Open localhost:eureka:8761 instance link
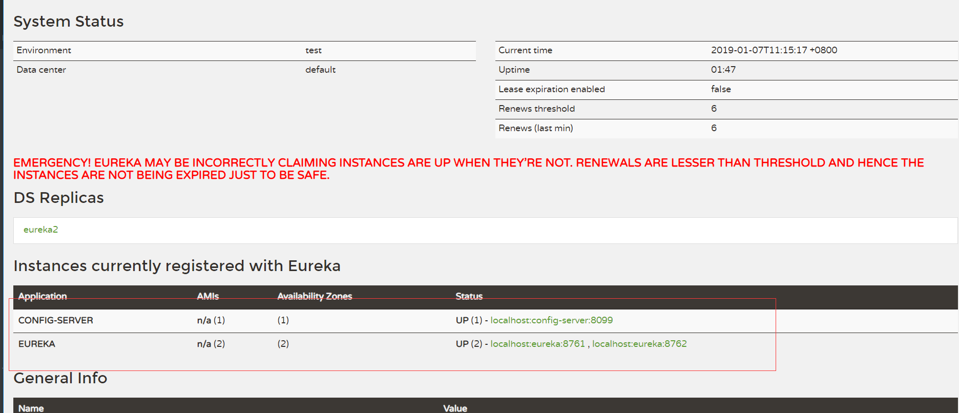The height and width of the screenshot is (413, 959). 537,344
